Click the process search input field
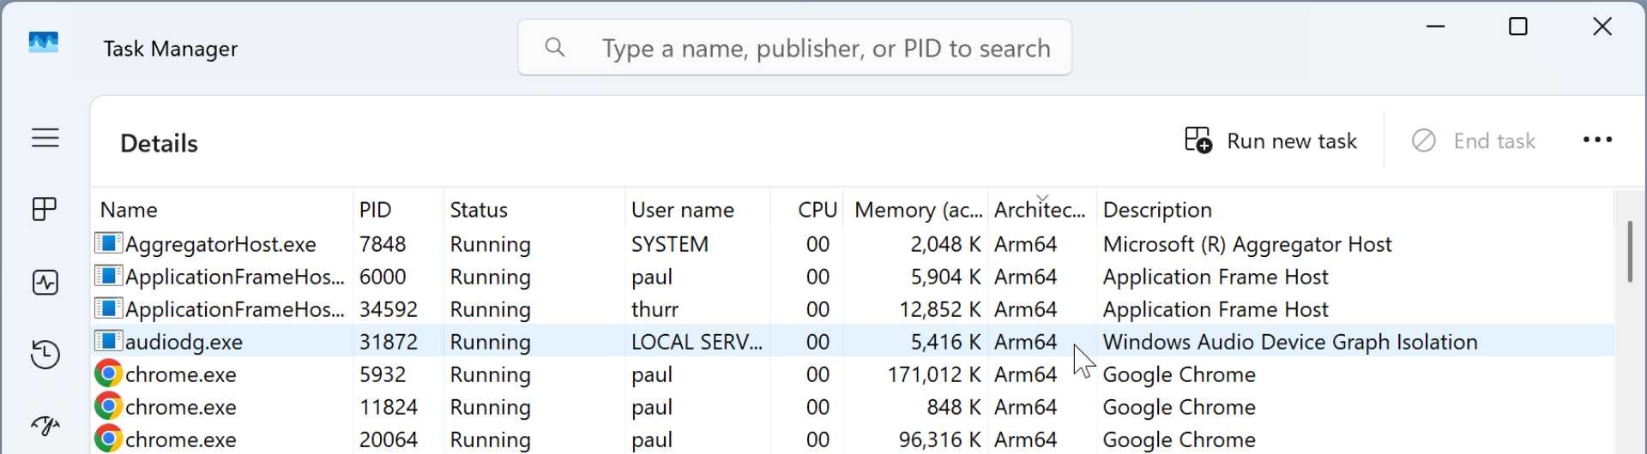The image size is (1647, 454). (x=825, y=48)
